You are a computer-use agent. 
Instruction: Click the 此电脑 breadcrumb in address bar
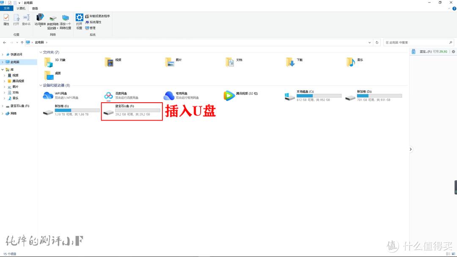39,43
